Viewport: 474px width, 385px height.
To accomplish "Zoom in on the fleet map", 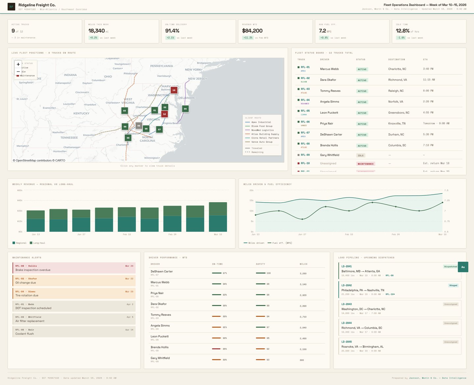I will pos(18,64).
